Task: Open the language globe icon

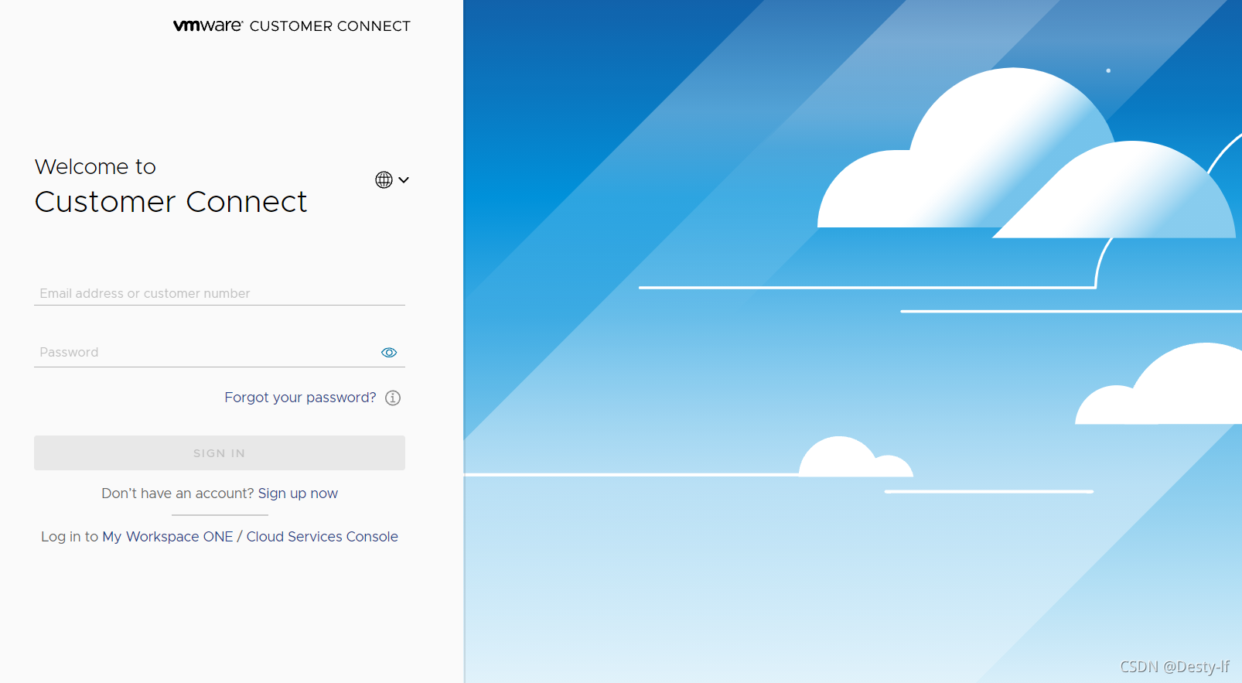Action: tap(384, 179)
